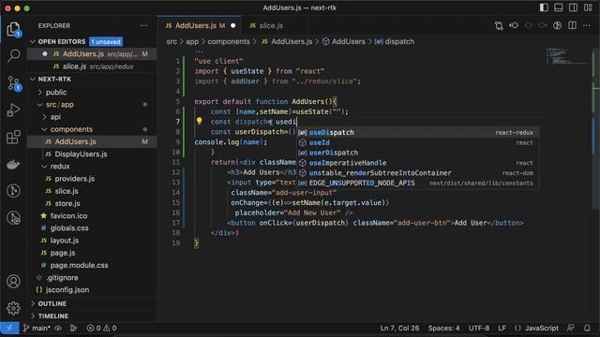Image resolution: width=600 pixels, height=337 pixels.
Task: Expand the api folder
Action: (x=44, y=117)
